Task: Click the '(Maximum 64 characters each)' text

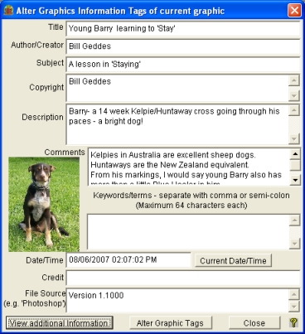Action: (191, 206)
